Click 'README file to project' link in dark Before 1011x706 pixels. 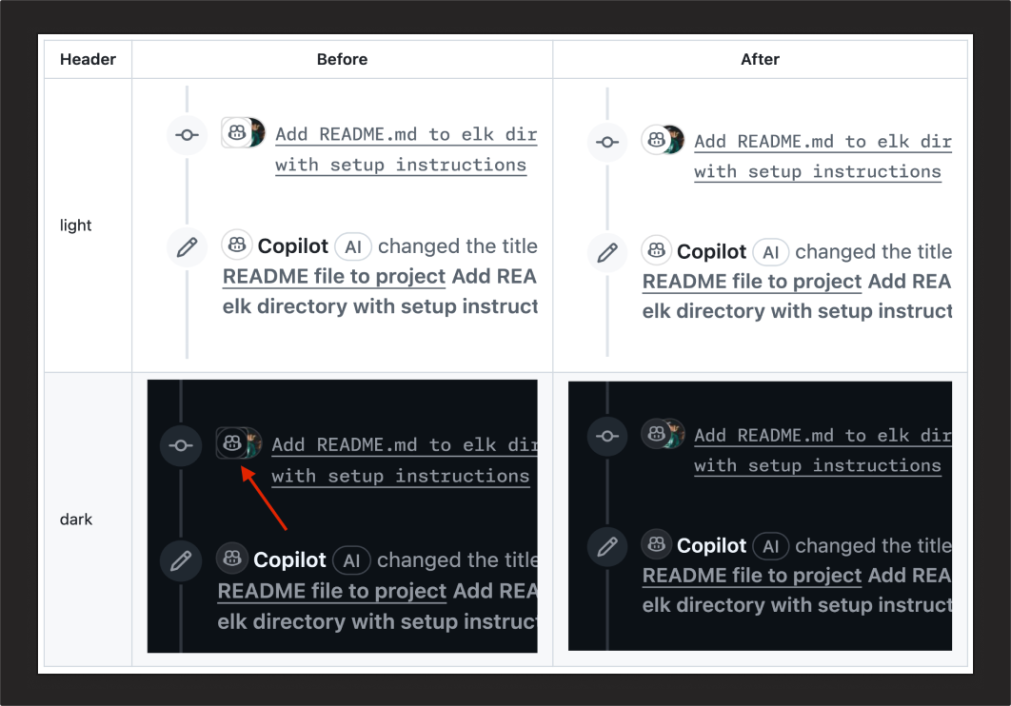point(332,591)
